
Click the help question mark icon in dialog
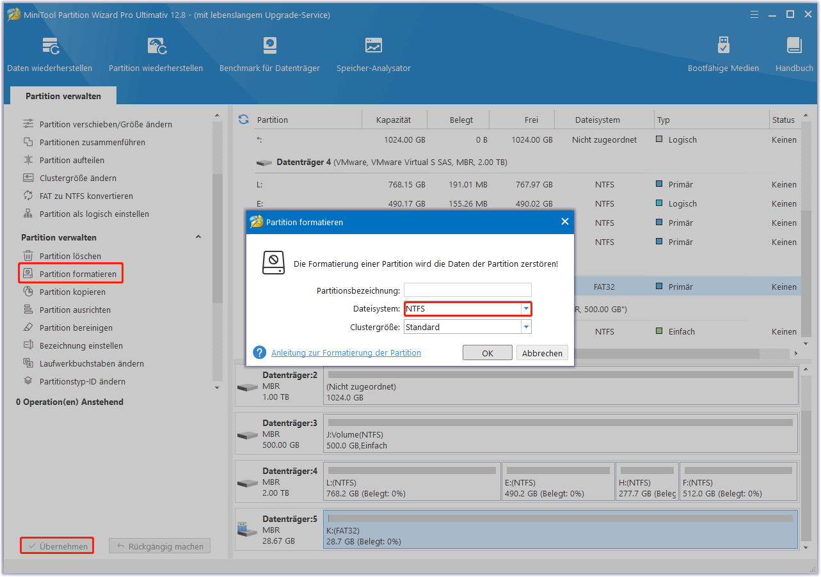pos(259,352)
